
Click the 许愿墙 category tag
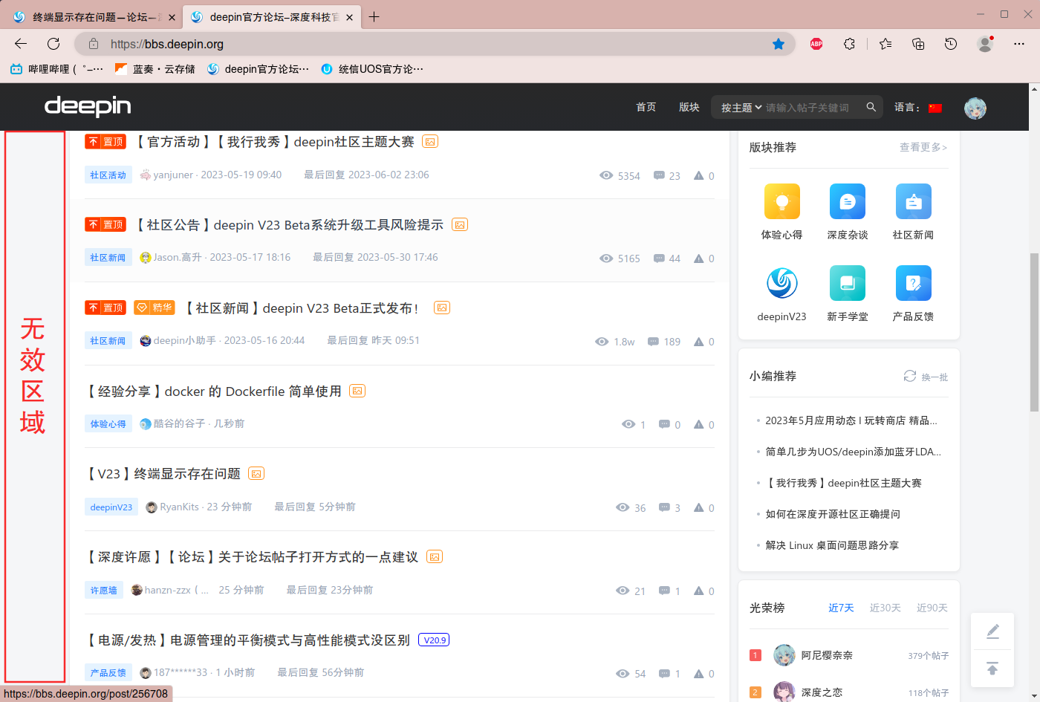pyautogui.click(x=104, y=591)
